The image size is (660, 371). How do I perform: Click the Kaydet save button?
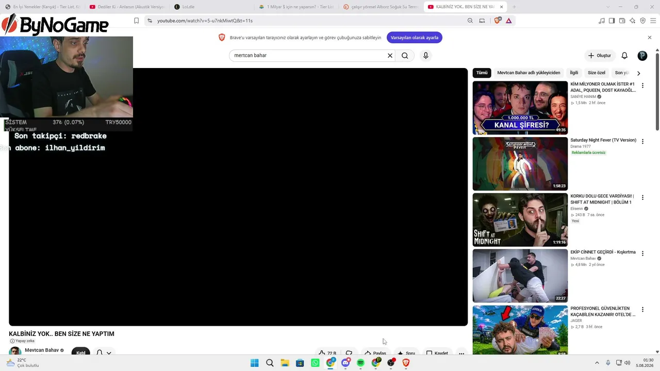pos(437,353)
